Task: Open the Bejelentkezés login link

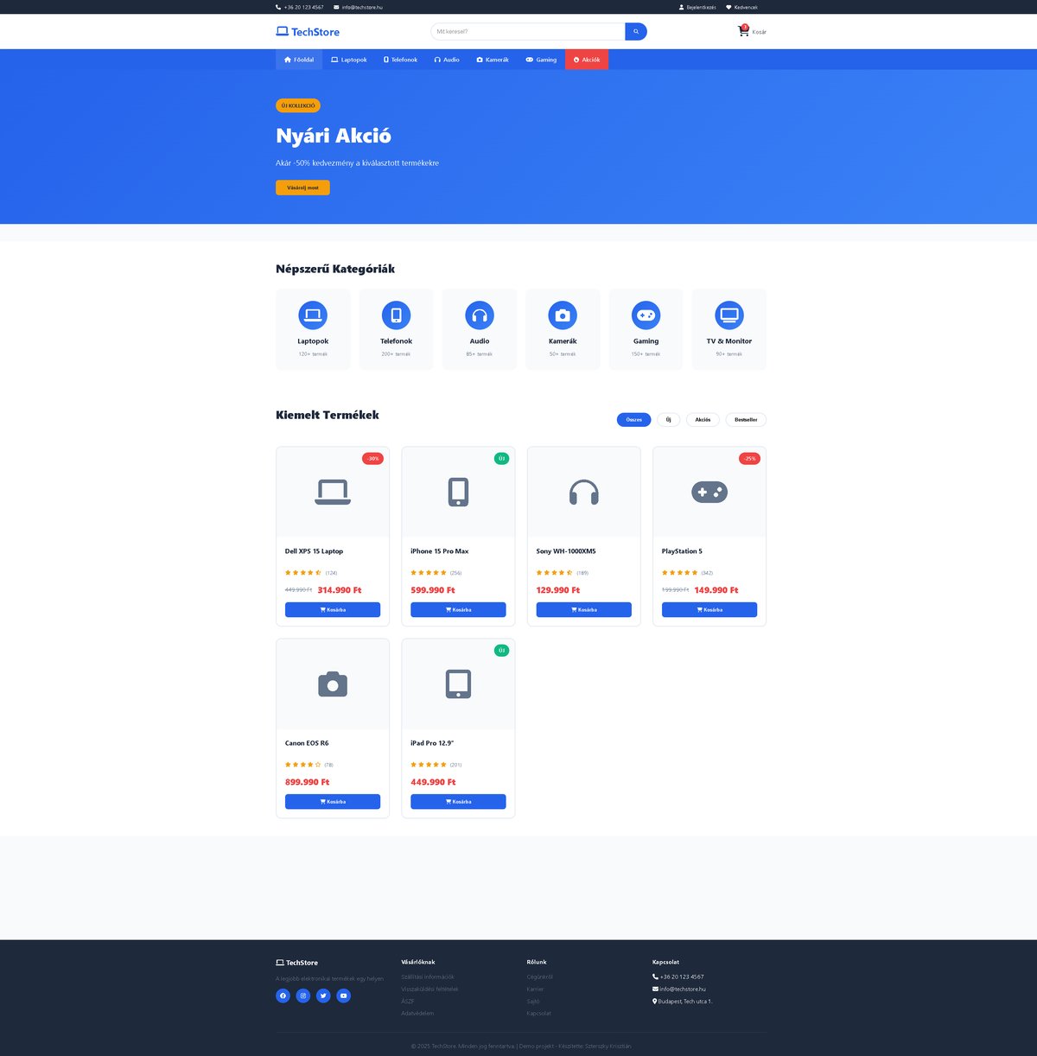Action: pyautogui.click(x=697, y=7)
